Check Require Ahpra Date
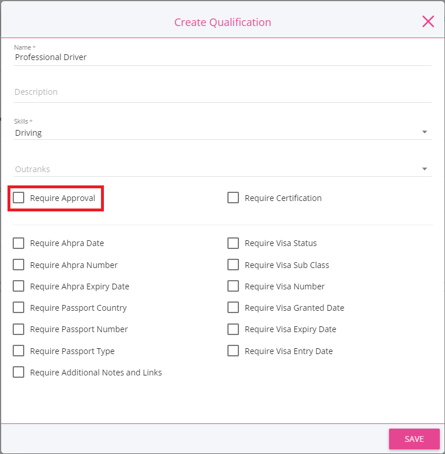The width and height of the screenshot is (445, 454). 18,243
